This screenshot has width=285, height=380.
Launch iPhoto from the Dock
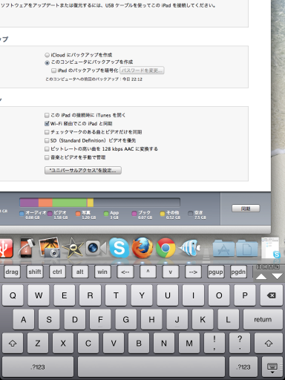[x=50, y=247]
